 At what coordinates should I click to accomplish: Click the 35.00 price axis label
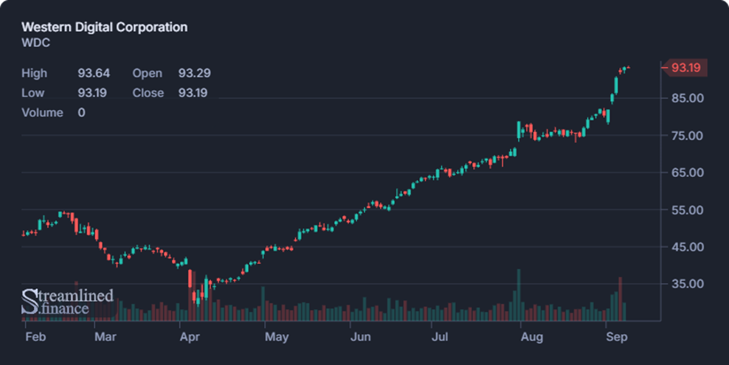click(x=688, y=284)
